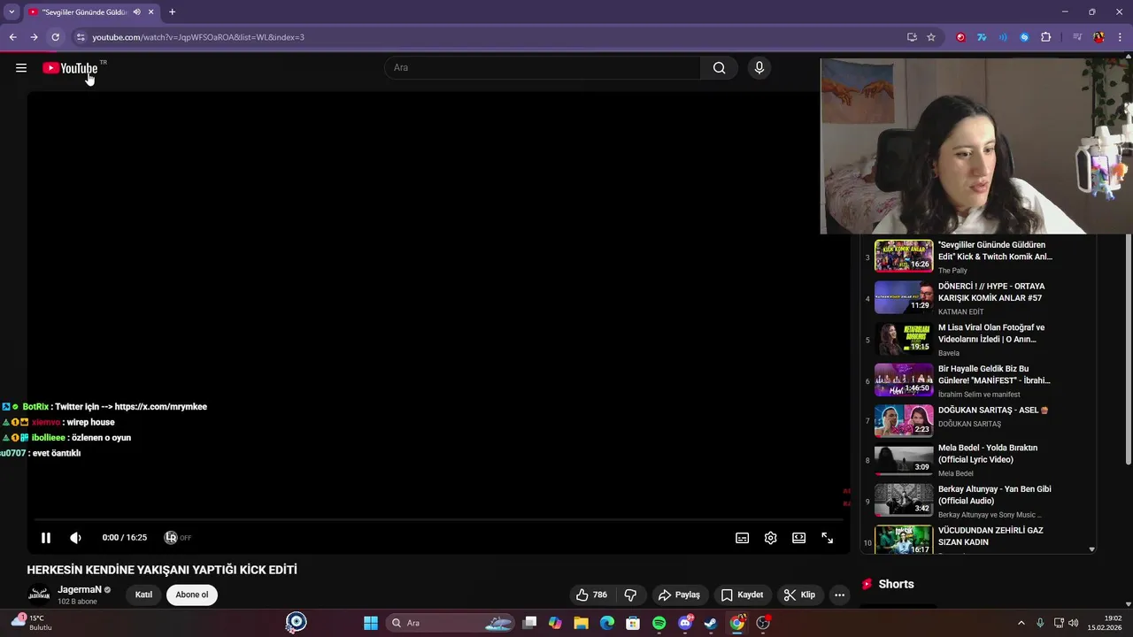Toggle subtitles in the player
The width and height of the screenshot is (1133, 637).
point(743,538)
